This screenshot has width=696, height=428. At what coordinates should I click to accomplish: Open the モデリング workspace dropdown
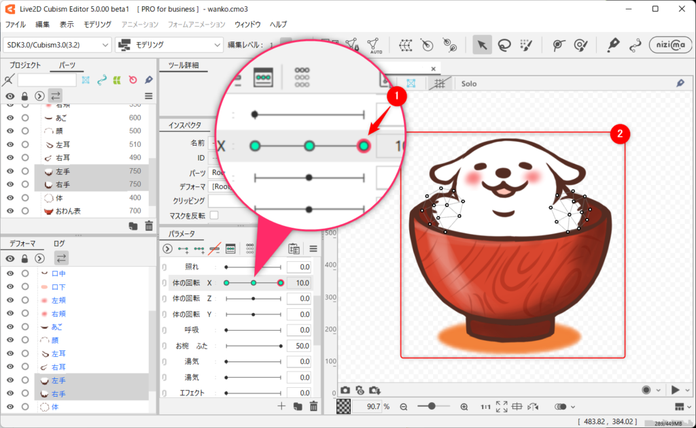169,45
